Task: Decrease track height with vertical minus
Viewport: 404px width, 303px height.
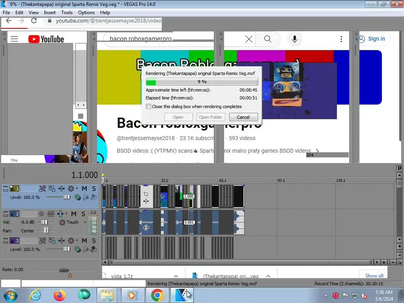Action: point(399,255)
